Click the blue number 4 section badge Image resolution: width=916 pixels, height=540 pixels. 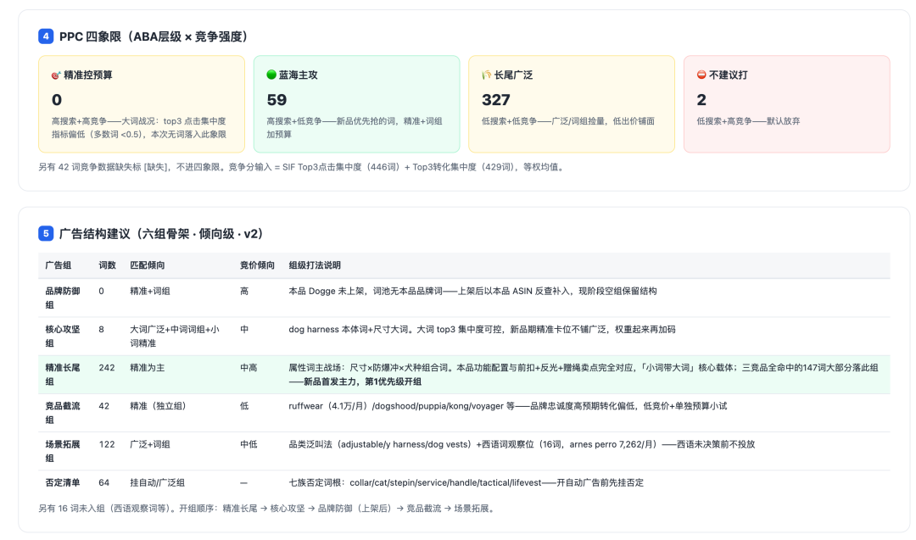click(46, 36)
